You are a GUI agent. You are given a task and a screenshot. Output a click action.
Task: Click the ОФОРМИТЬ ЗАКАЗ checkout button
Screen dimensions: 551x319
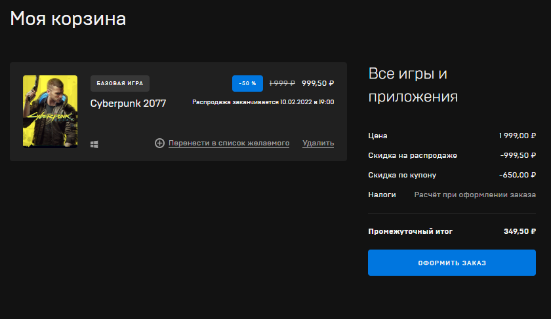tap(452, 263)
